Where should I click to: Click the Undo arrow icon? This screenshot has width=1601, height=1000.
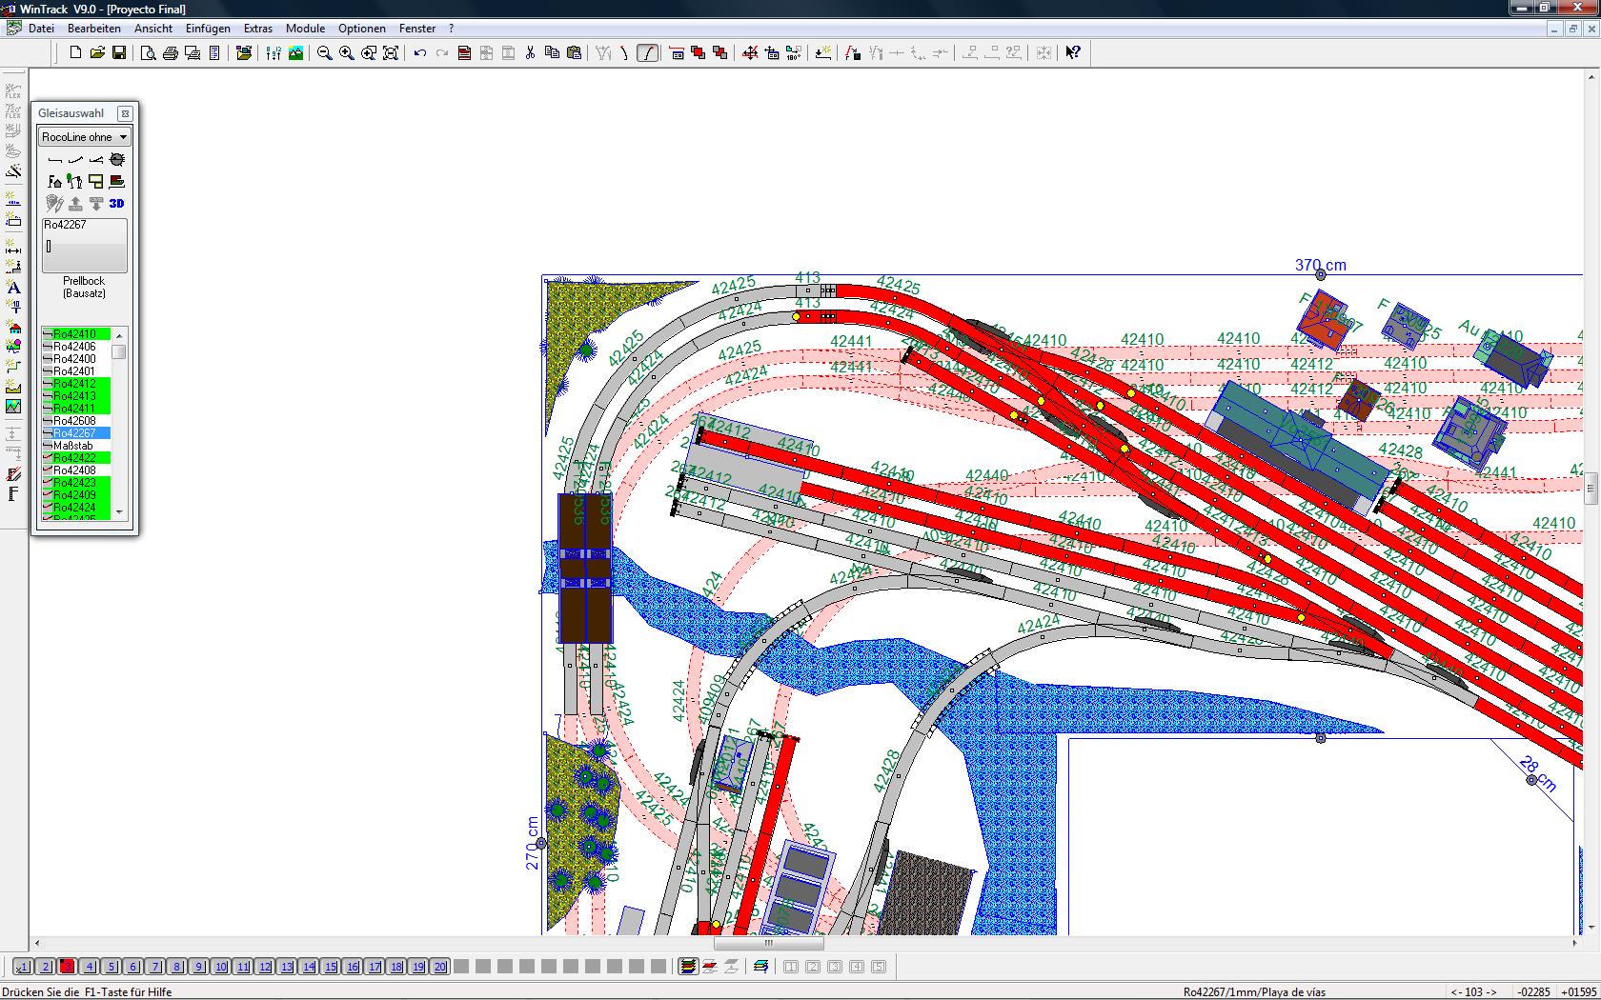point(420,53)
